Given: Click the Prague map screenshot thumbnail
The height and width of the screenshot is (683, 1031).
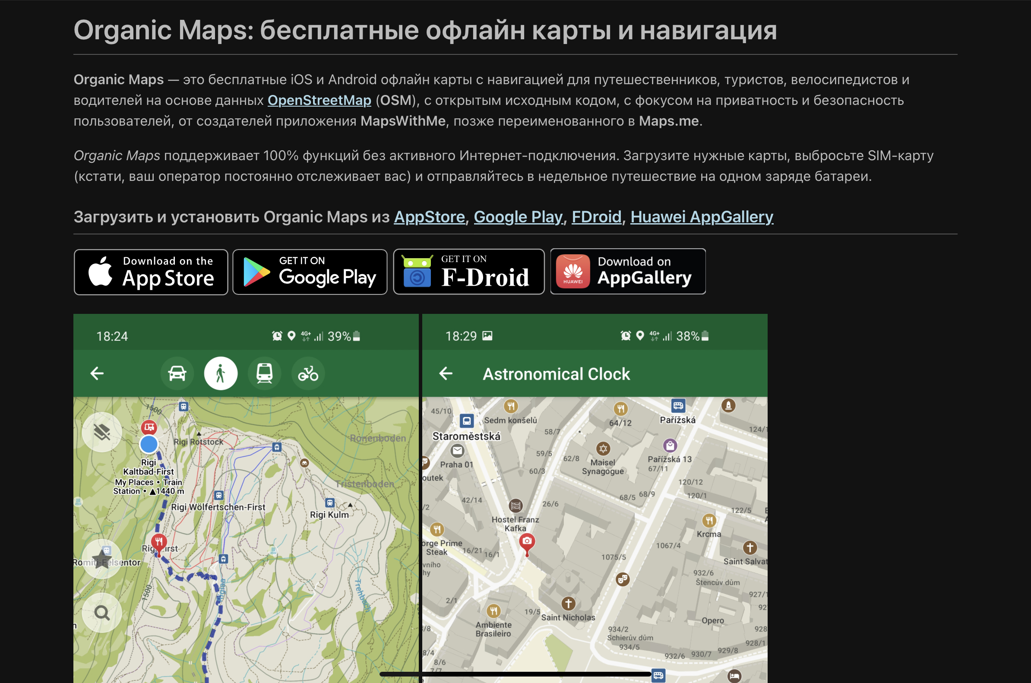Looking at the screenshot, I should point(595,498).
